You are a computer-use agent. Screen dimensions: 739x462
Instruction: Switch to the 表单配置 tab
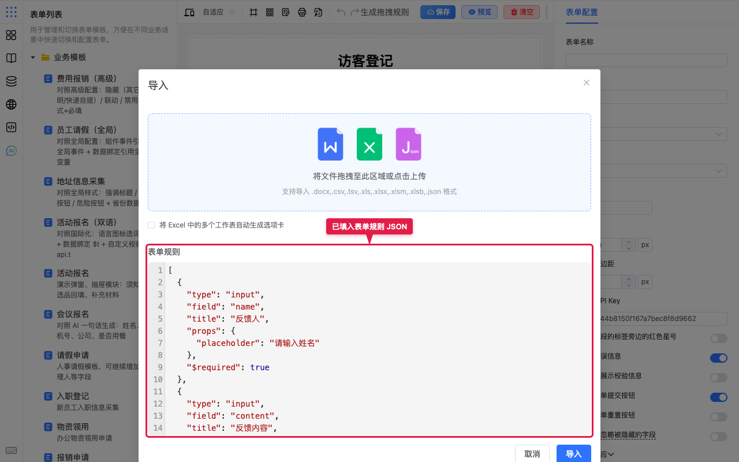(581, 12)
